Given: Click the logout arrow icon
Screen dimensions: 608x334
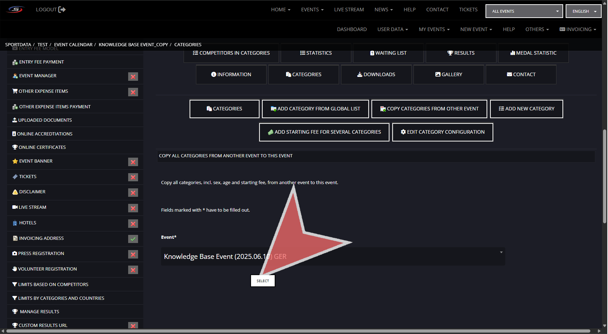Looking at the screenshot, I should pyautogui.click(x=62, y=10).
